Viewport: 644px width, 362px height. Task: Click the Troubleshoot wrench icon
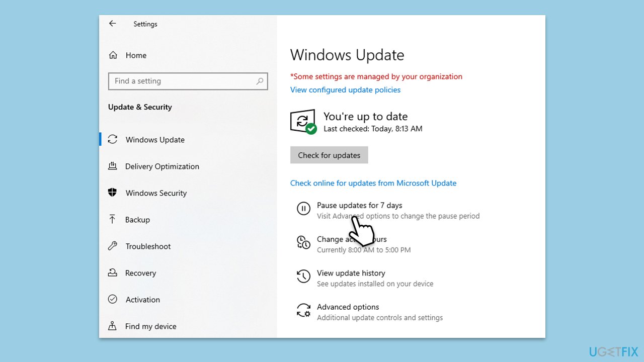[113, 246]
